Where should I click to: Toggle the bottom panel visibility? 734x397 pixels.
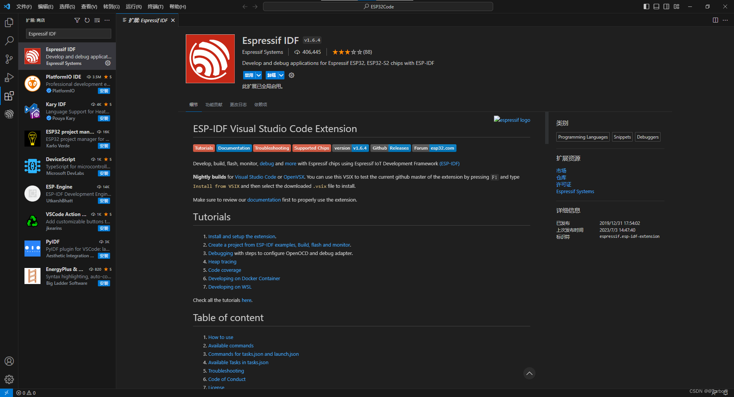[656, 6]
